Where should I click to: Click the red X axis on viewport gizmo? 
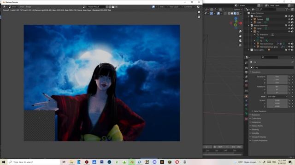pos(241,23)
